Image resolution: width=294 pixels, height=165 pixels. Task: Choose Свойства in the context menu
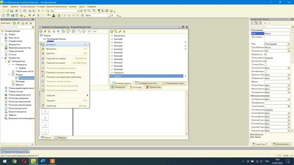(x=65, y=106)
